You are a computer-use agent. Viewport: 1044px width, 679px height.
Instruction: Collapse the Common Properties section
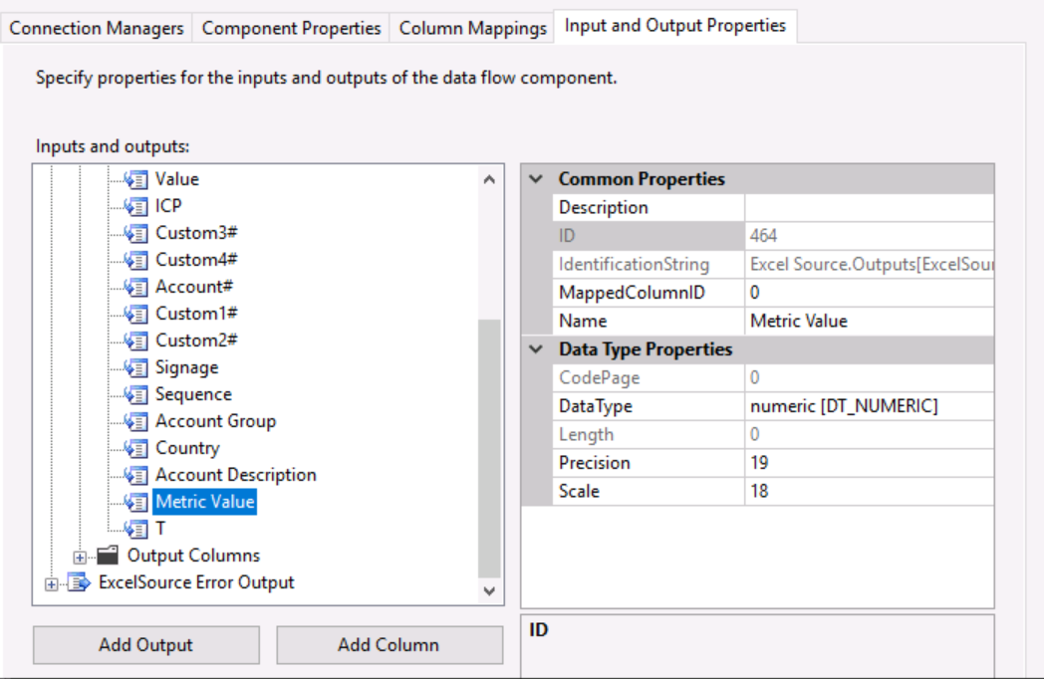(x=537, y=179)
